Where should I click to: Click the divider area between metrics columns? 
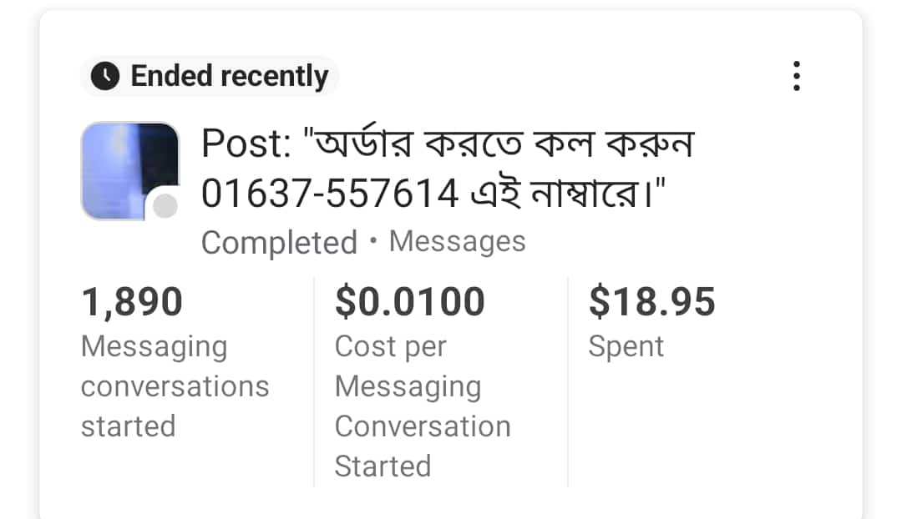[x=314, y=375]
